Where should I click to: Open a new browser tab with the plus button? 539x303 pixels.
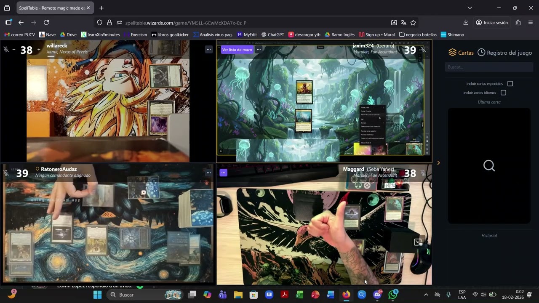[x=101, y=8]
